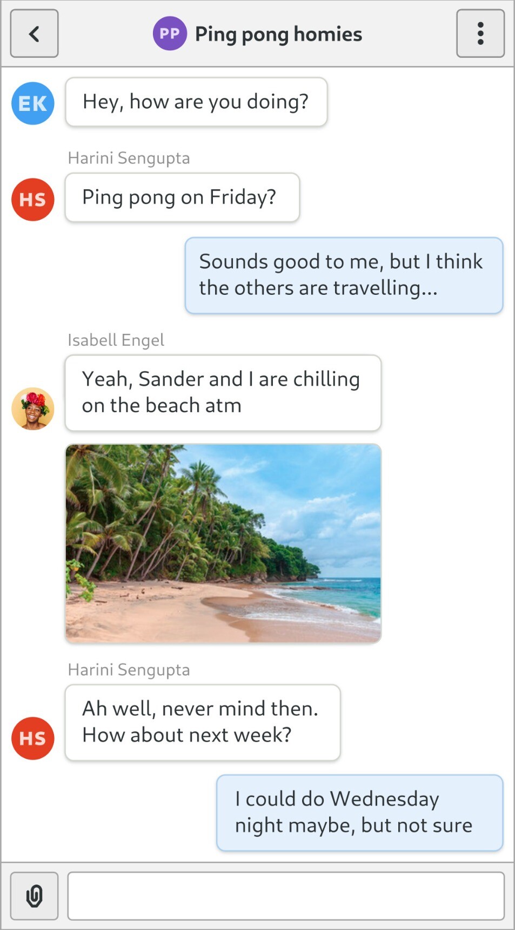Click the blue EK avatar
The width and height of the screenshot is (515, 930).
(33, 103)
